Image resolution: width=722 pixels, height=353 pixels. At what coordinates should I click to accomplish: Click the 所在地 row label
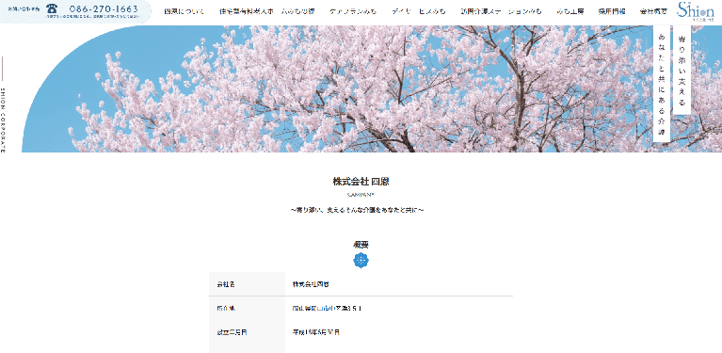click(226, 309)
